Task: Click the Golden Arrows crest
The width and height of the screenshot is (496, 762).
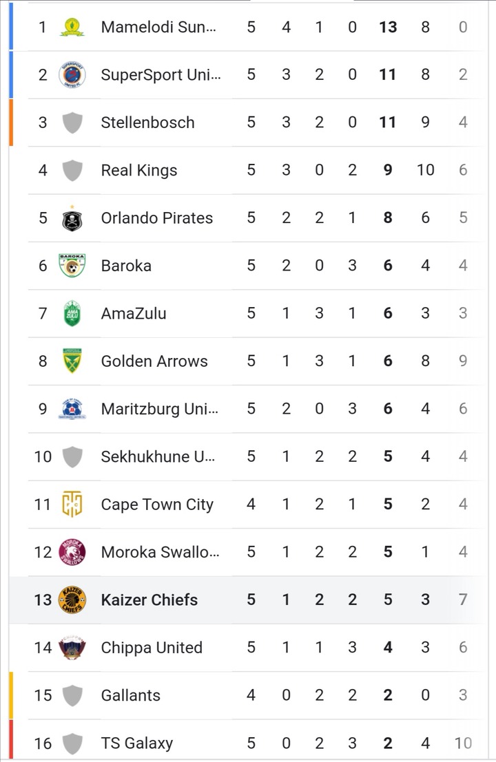Action: [x=72, y=361]
